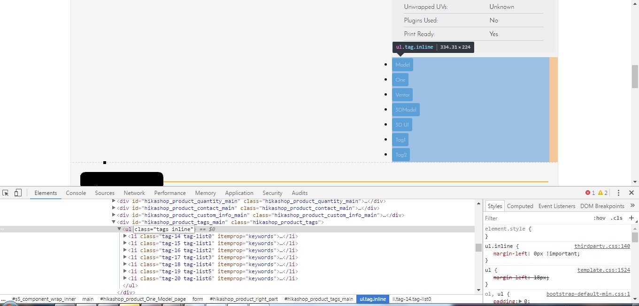Collapse the hikashop_product_tags_main div node
Image resolution: width=639 pixels, height=306 pixels.
114,222
